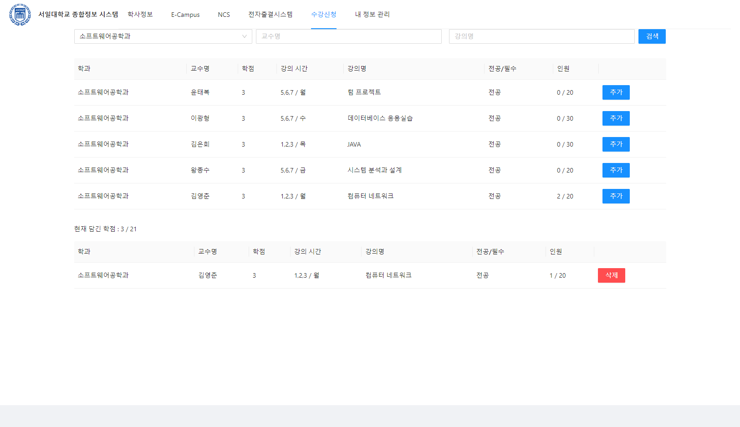Expand the 소프트웨어공학과 combo box chevron
Image resolution: width=740 pixels, height=427 pixels.
click(x=245, y=36)
